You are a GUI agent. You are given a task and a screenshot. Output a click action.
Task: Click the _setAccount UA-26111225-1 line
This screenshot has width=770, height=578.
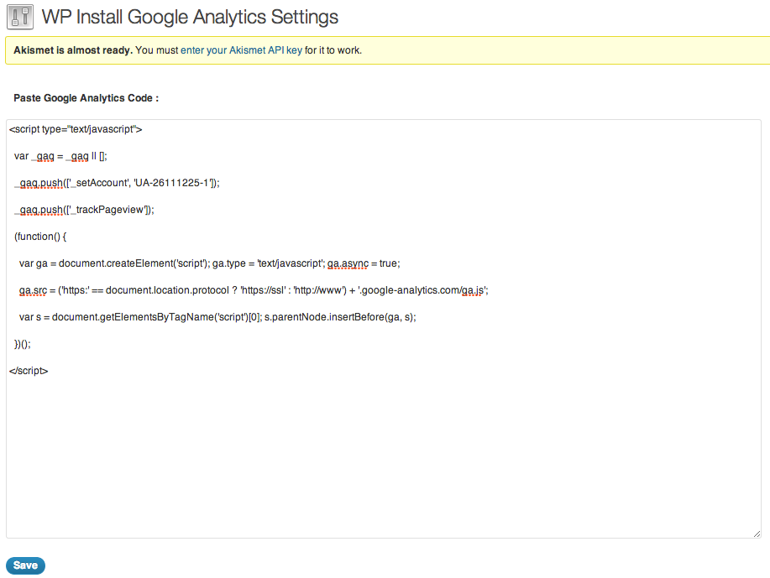pyautogui.click(x=117, y=183)
